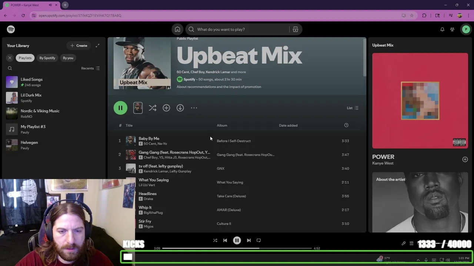Select the Baby By Me track row
This screenshot has width=474, height=266.
(x=237, y=141)
